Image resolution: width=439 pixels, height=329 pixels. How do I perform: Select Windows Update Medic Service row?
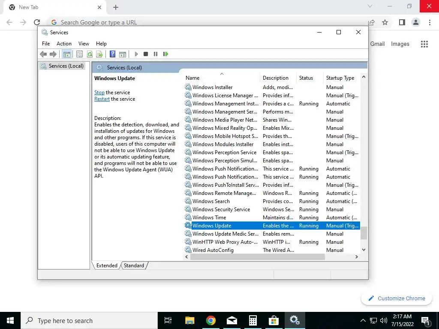click(272, 233)
